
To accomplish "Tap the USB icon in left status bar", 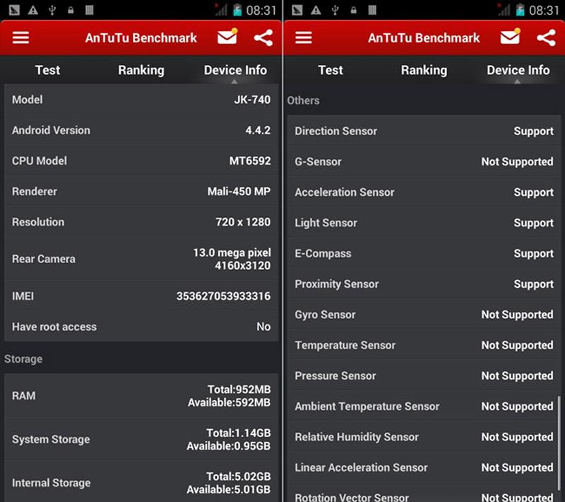I will click(52, 10).
